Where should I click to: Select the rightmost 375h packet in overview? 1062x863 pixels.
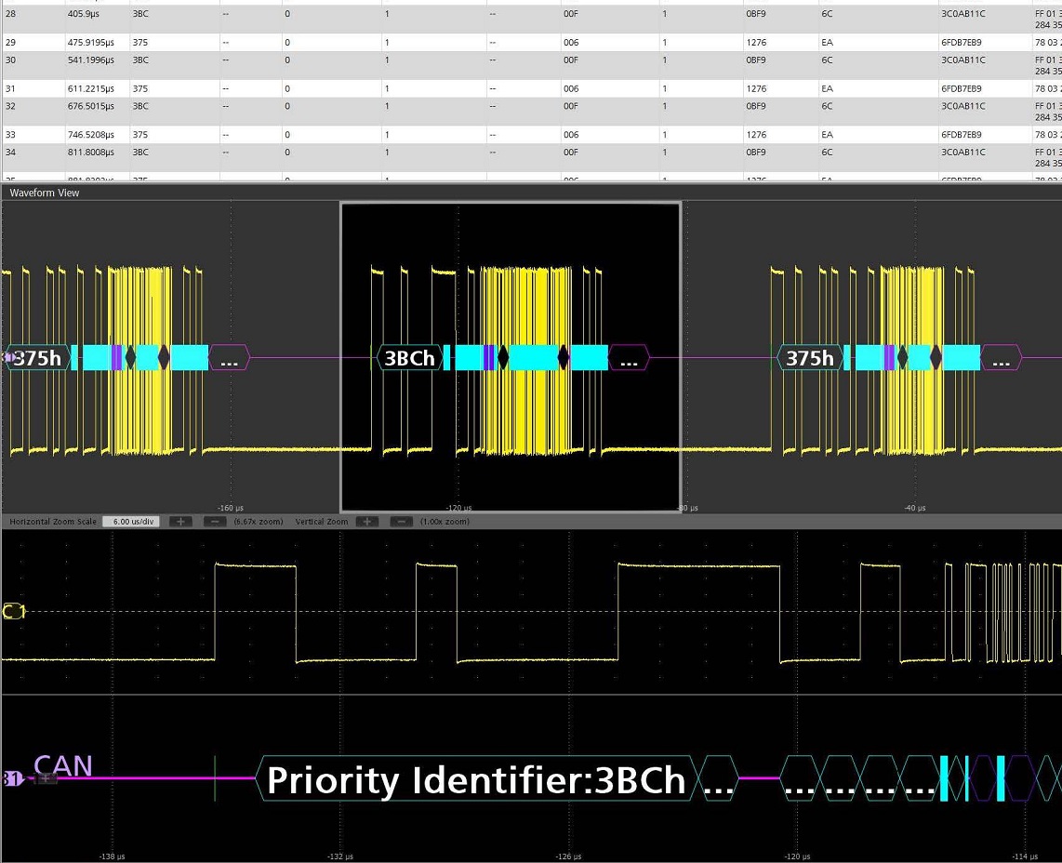pos(810,358)
